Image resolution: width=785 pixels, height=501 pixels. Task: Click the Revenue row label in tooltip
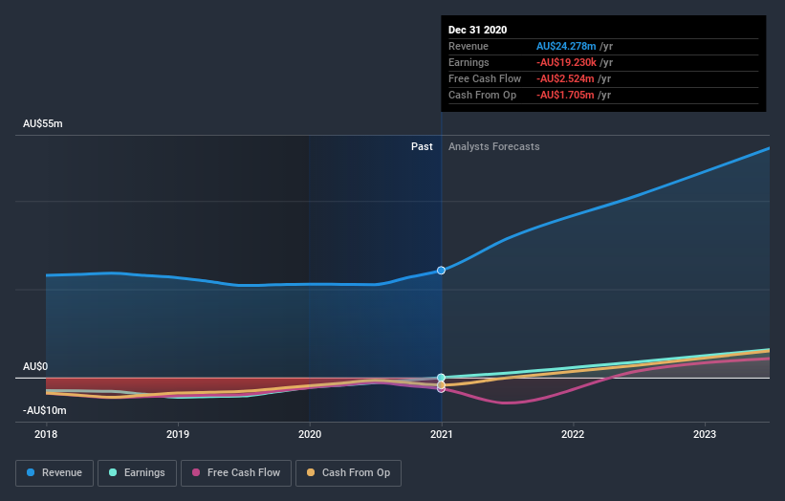[469, 46]
